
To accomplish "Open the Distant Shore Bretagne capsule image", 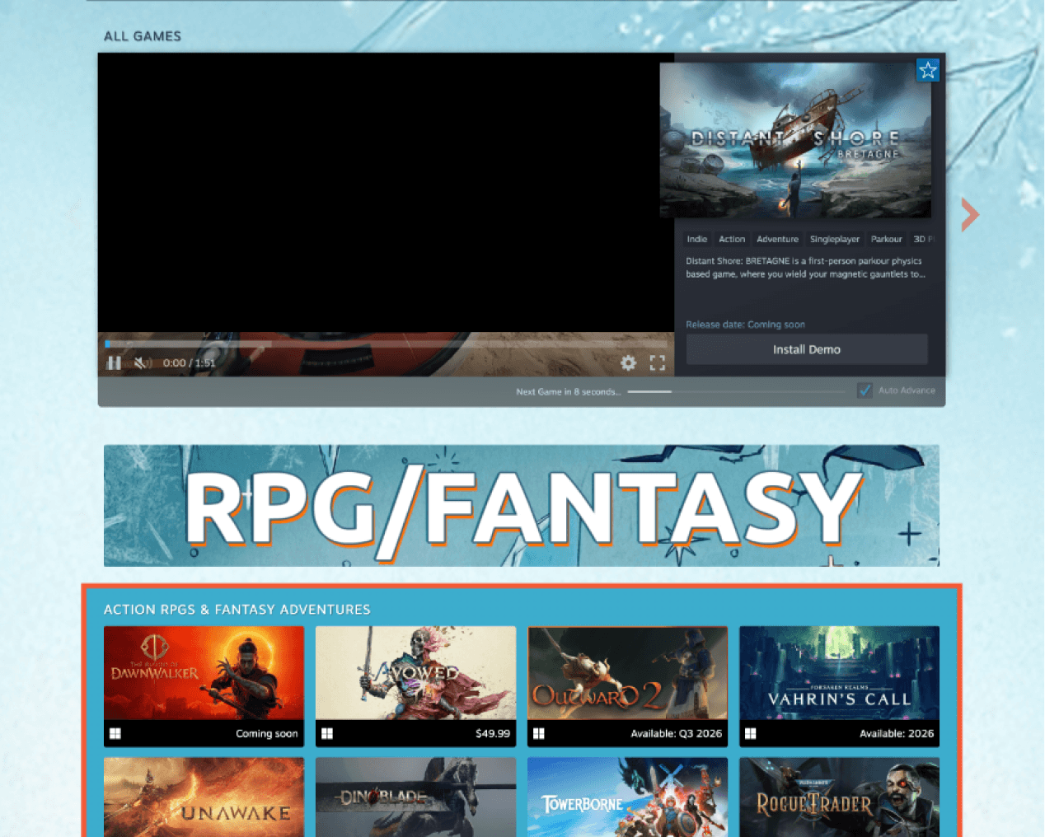I will 795,140.
